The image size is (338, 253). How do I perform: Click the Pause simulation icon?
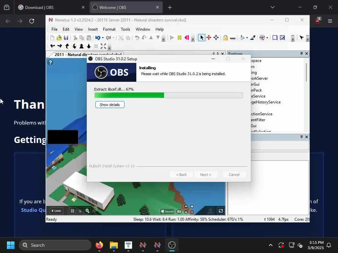pyautogui.click(x=179, y=38)
